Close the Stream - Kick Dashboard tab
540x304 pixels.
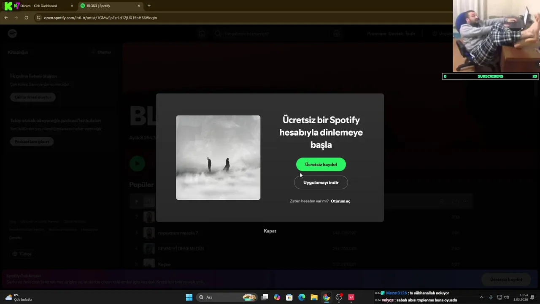pos(72,6)
